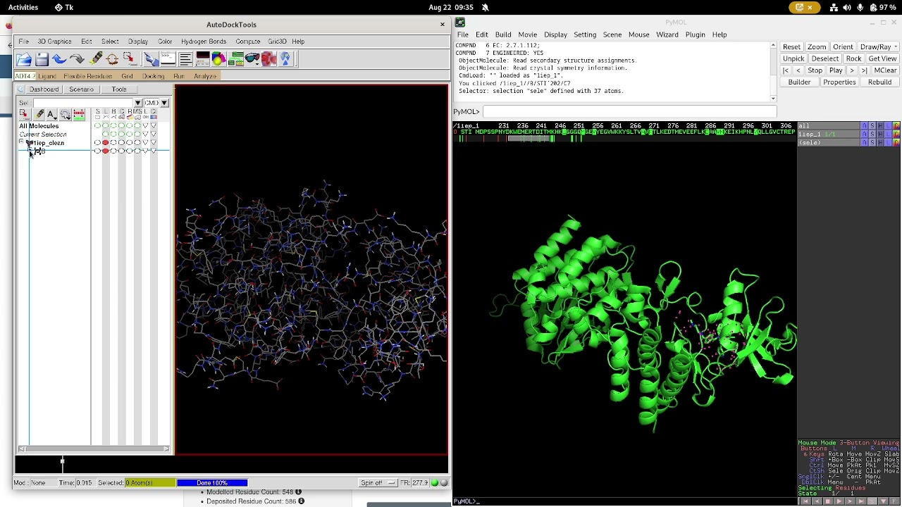
Task: Click the Play button in PyMOL
Action: coord(836,70)
